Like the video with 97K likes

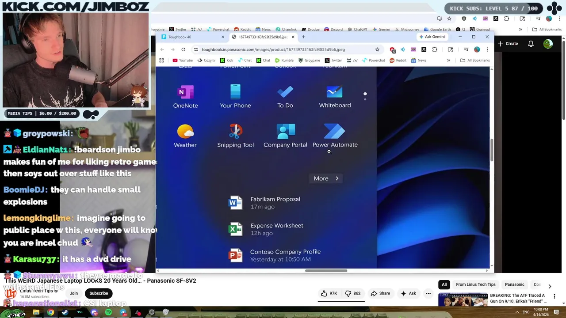coord(329,293)
